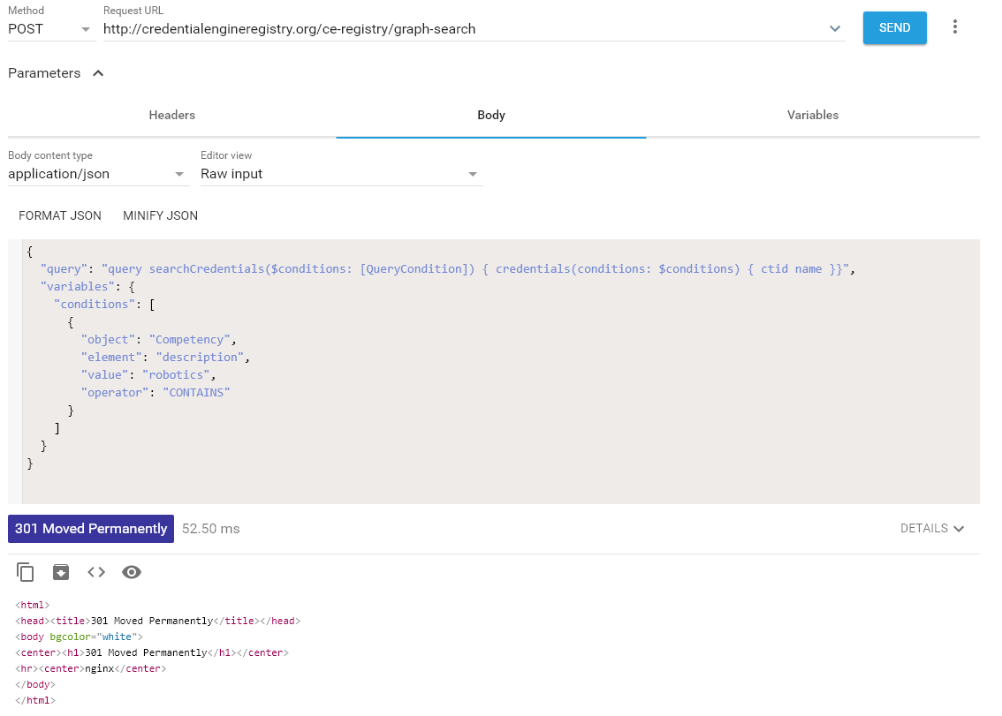The image size is (1002, 716).
Task: Click the "description" element value
Action: click(200, 358)
